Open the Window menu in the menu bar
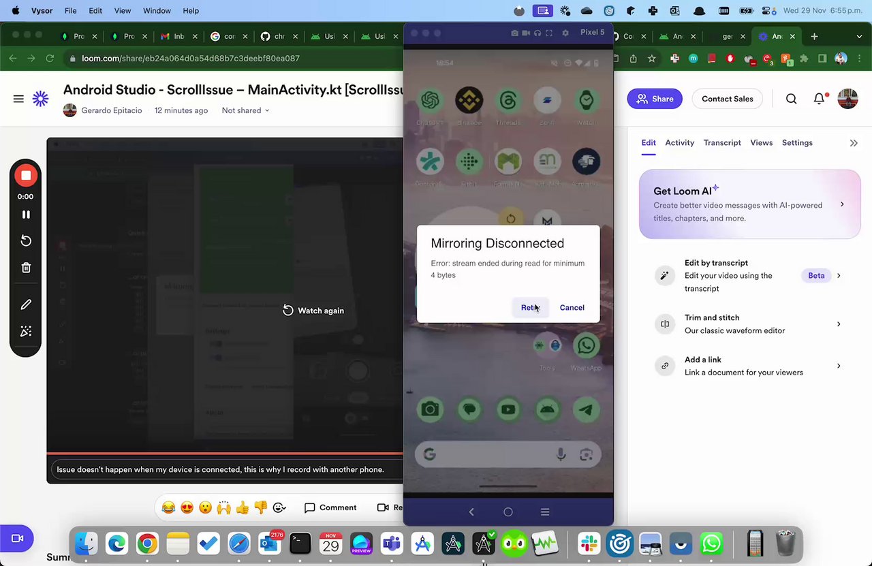This screenshot has width=872, height=566. click(x=157, y=11)
